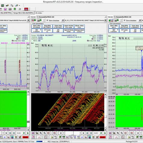143x143 pixels.
Task: Switch to the All window tab
Action: click(x=39, y=13)
